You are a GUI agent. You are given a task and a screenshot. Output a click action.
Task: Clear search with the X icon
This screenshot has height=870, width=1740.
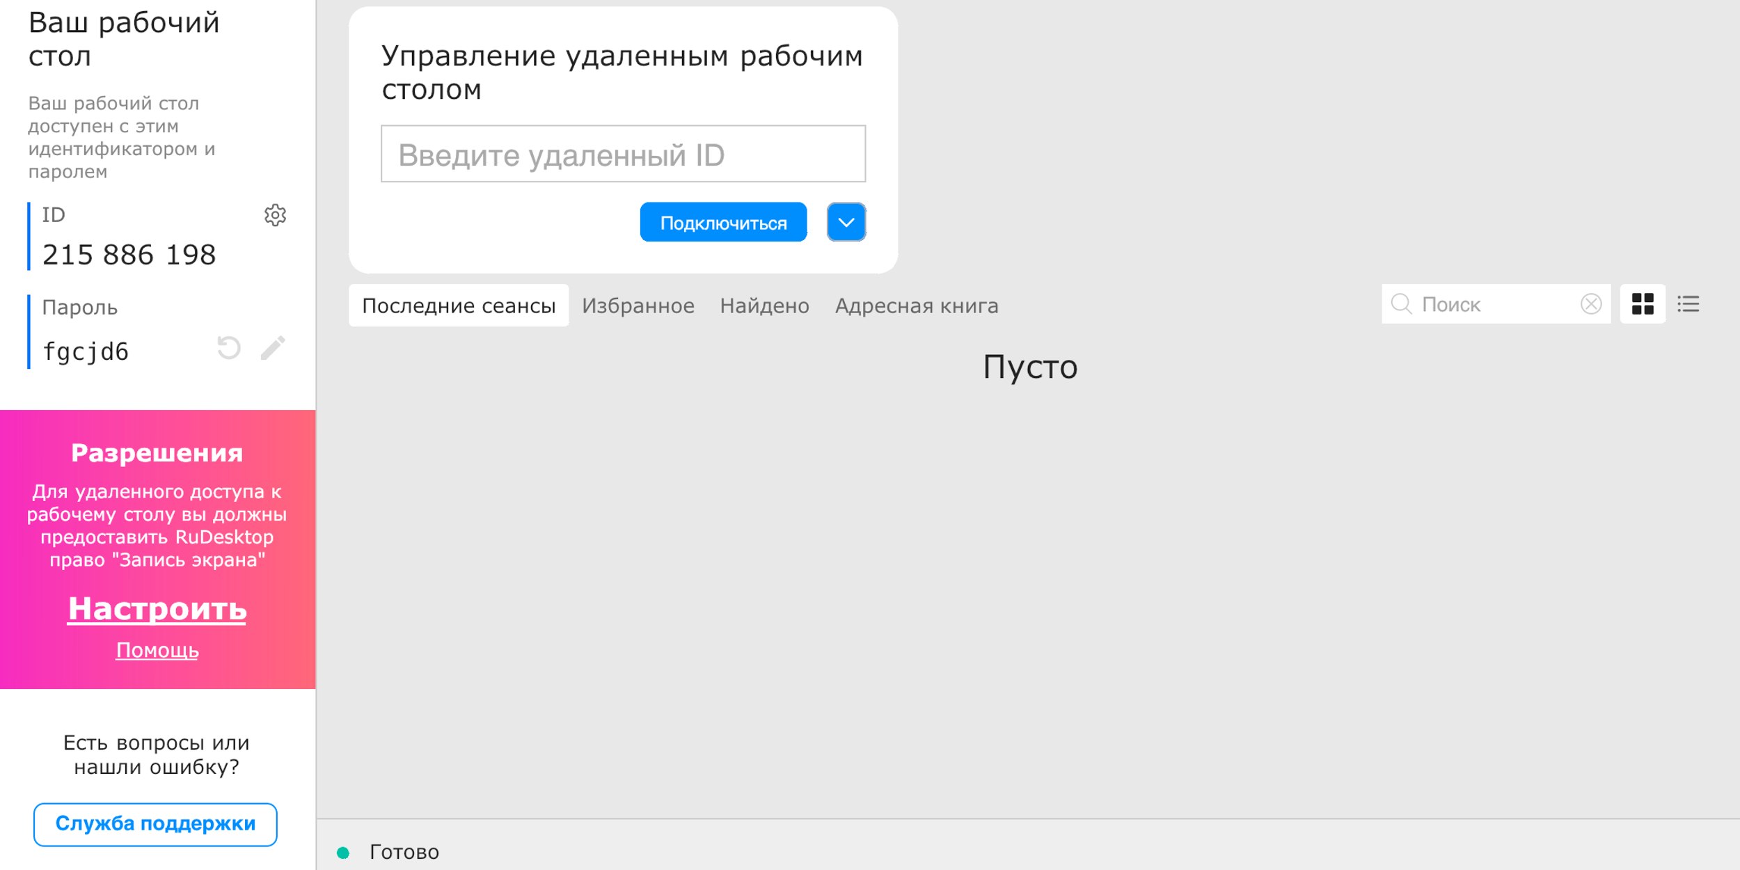point(1591,304)
